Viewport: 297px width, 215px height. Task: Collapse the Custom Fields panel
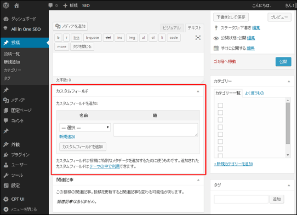pos(198,91)
